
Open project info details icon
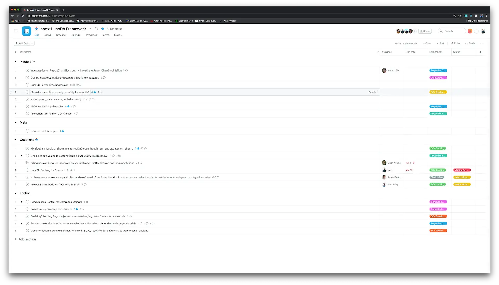pos(96,29)
